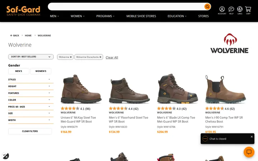The width and height of the screenshot is (258, 161).
Task: Click the I-90 Chelsea boot image
Action: [x=226, y=89]
